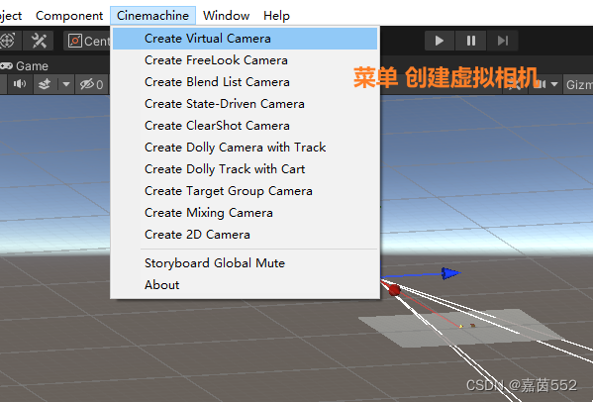The width and height of the screenshot is (593, 402).
Task: Switch to the Game tab
Action: [25, 66]
